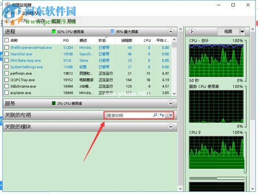Check the ShellExperienceHost.exe checkbox
This screenshot has height=194, width=258.
pyautogui.click(x=6, y=47)
